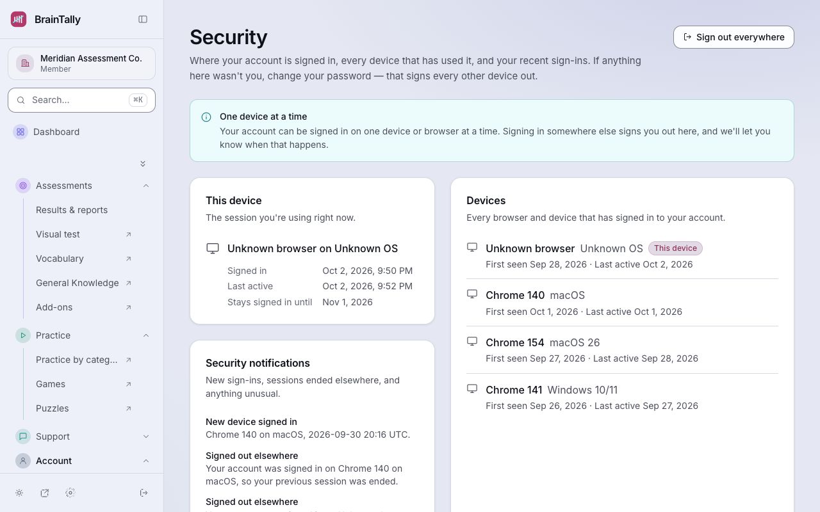The image size is (820, 512).
Task: Click the Dashboard grid icon
Action: 20,132
